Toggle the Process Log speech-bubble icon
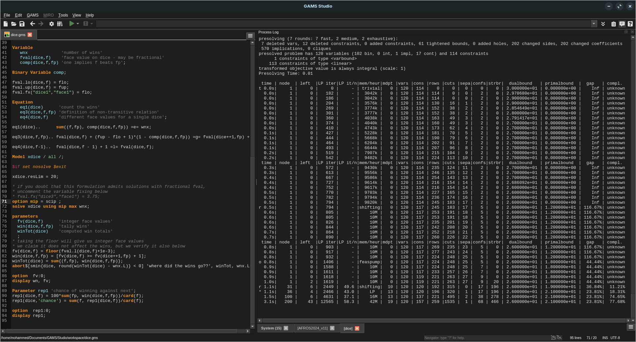The width and height of the screenshot is (636, 342). [x=622, y=24]
